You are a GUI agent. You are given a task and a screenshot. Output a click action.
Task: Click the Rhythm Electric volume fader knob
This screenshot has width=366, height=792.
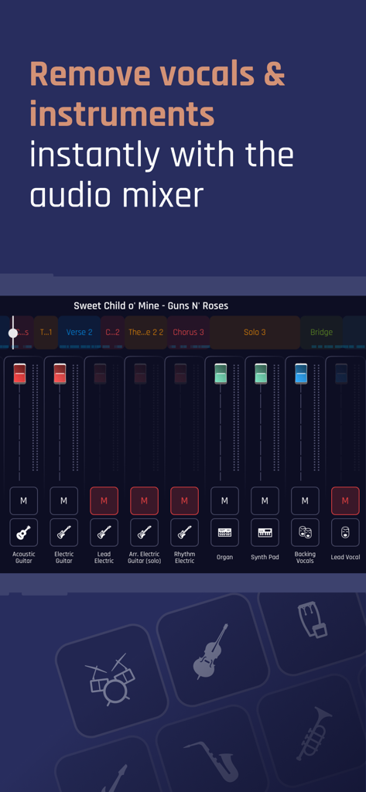pos(180,374)
